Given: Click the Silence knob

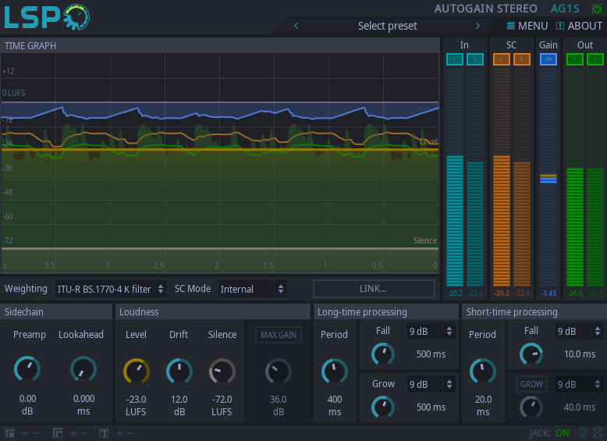Looking at the screenshot, I should click(222, 372).
